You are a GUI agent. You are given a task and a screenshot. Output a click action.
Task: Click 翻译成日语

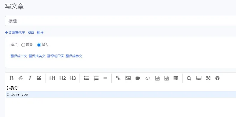(x=56, y=56)
